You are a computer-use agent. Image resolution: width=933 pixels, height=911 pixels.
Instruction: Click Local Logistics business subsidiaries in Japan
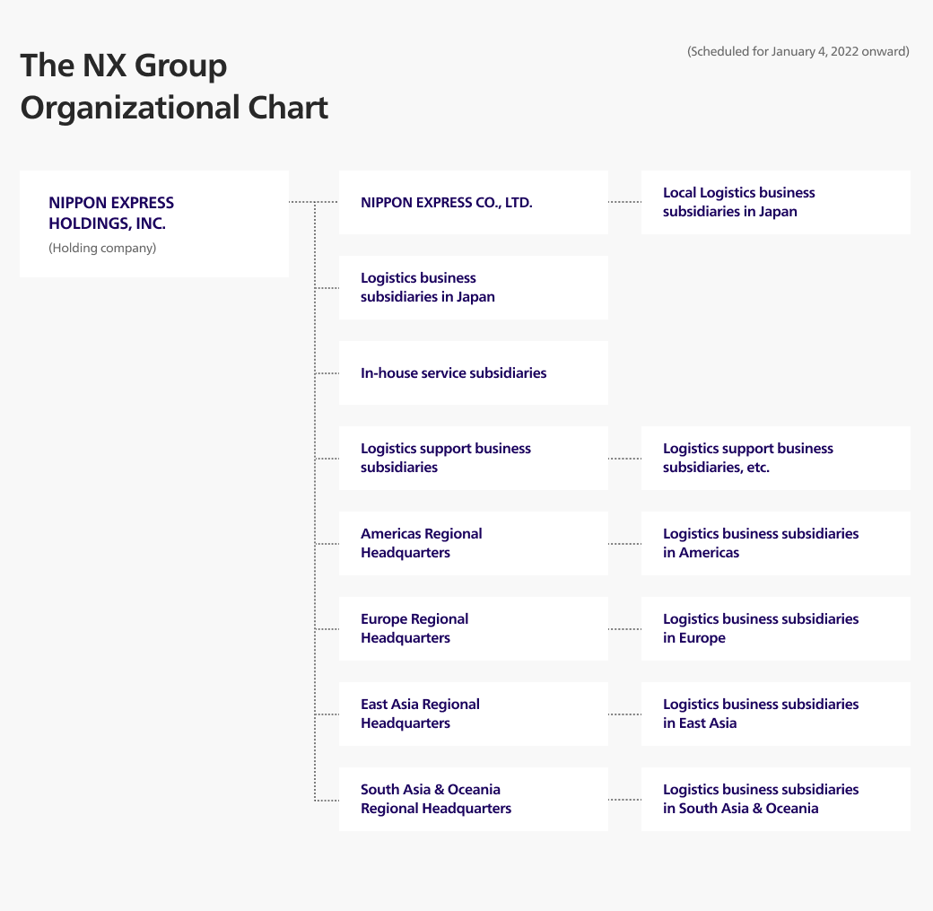tap(775, 203)
